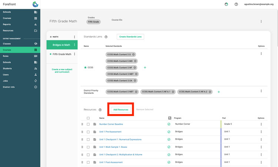The image size is (278, 167).
Task: Click the Jobs sync icon in sidebar
Action: click(x=36, y=81)
